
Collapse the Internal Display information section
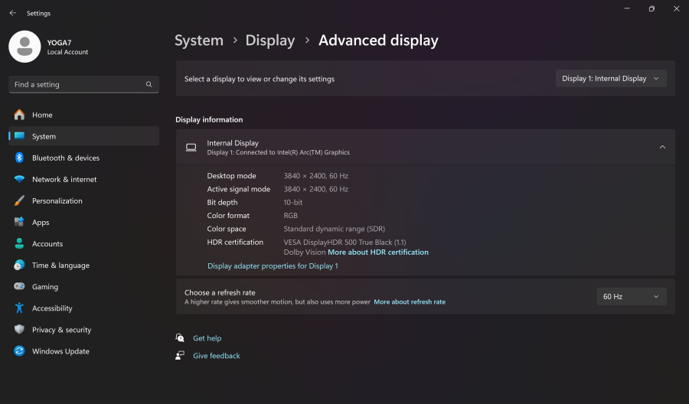(x=662, y=147)
